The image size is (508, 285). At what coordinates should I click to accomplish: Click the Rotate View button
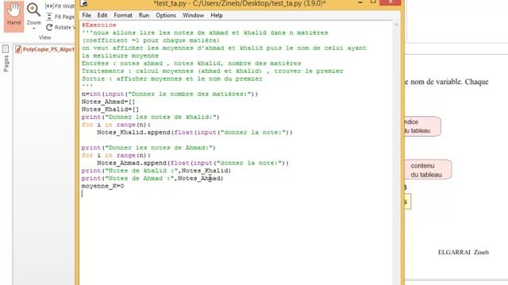point(60,28)
